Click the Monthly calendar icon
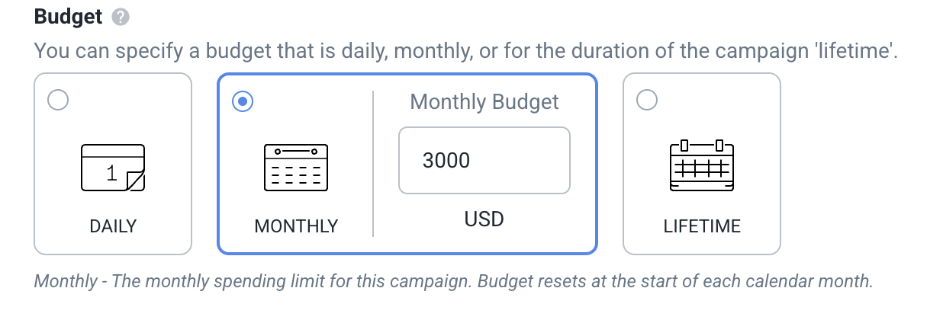943x320 pixels. click(295, 167)
